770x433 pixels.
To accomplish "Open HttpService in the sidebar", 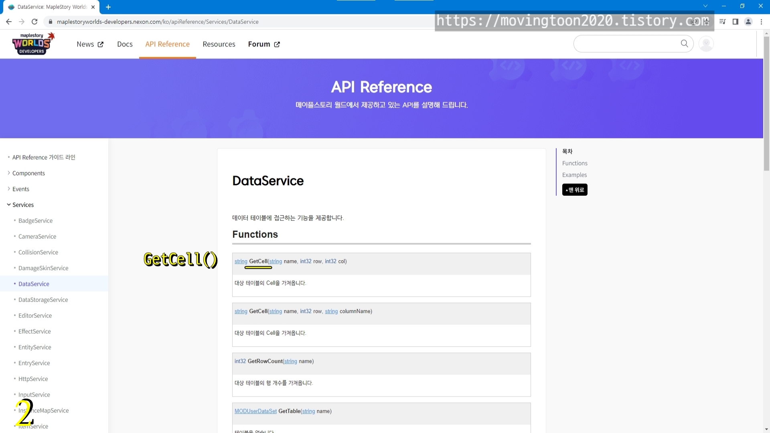I will (33, 379).
